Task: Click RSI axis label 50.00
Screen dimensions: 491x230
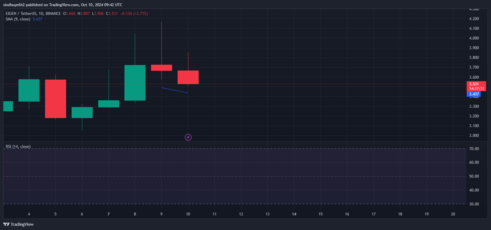Action: pos(474,176)
